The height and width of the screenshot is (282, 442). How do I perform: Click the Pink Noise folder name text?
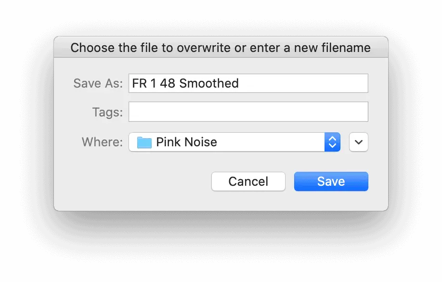187,142
